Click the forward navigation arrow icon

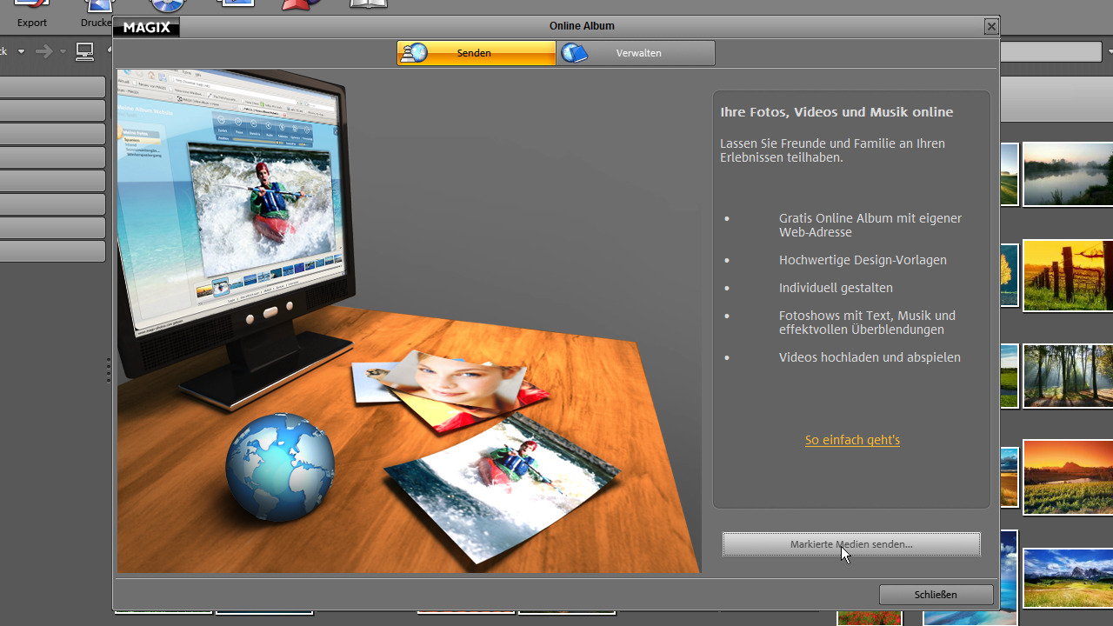click(44, 50)
